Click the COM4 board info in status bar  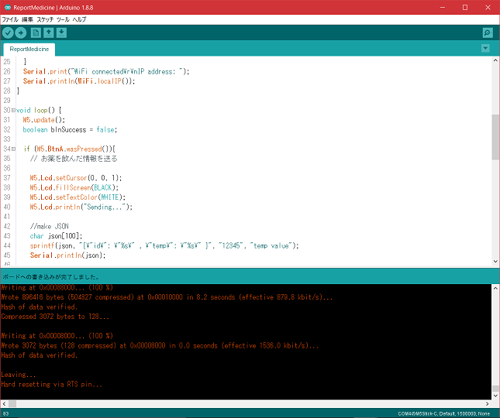[x=444, y=413]
